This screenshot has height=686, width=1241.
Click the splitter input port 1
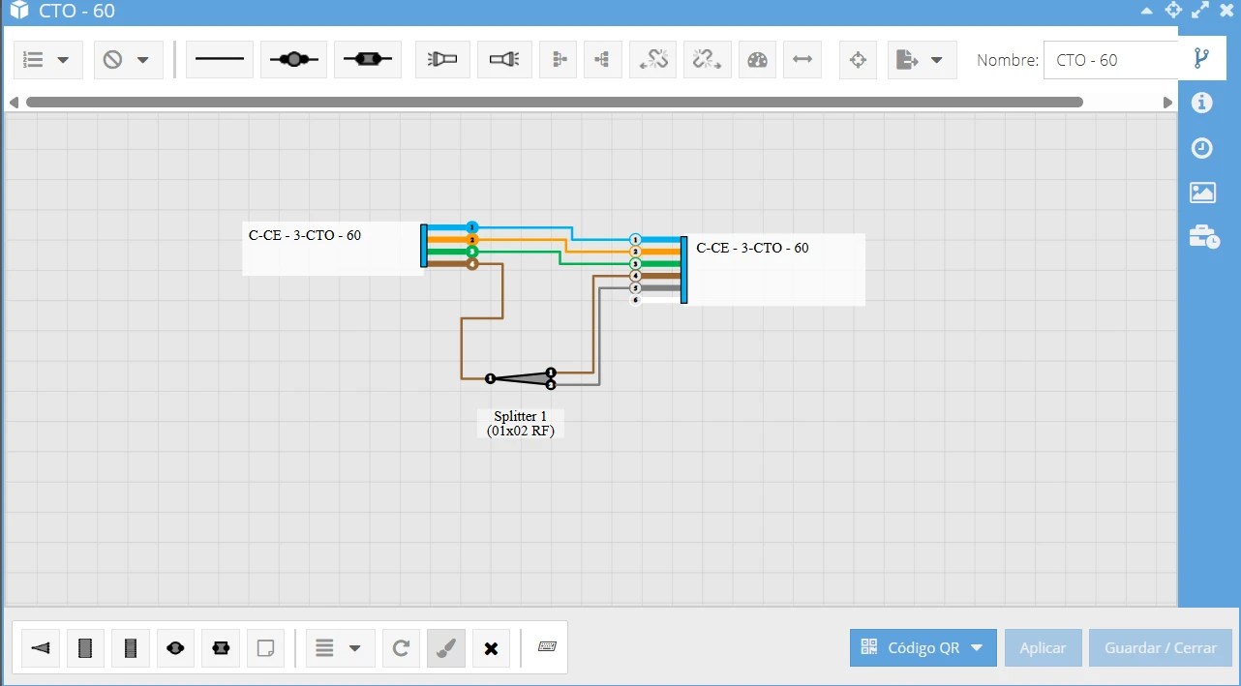point(490,378)
